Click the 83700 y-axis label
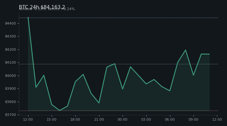The image size is (227, 126). coord(10,115)
